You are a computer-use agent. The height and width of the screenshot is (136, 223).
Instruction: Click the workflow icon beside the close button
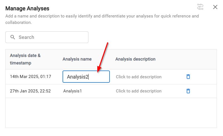200,7
